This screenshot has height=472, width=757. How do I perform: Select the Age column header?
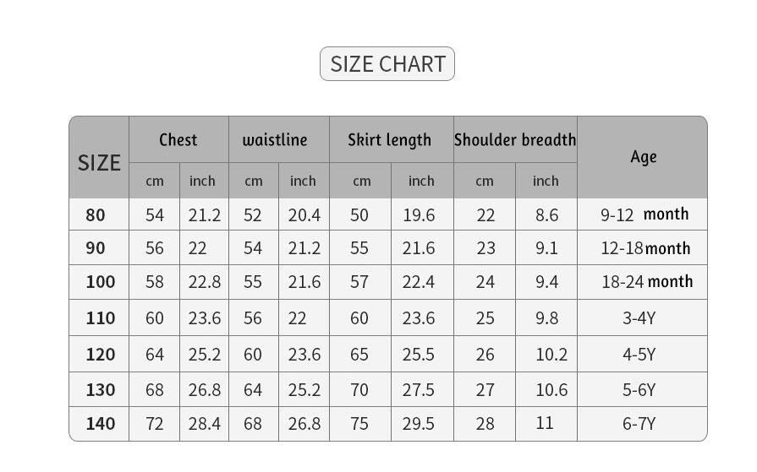coord(643,157)
